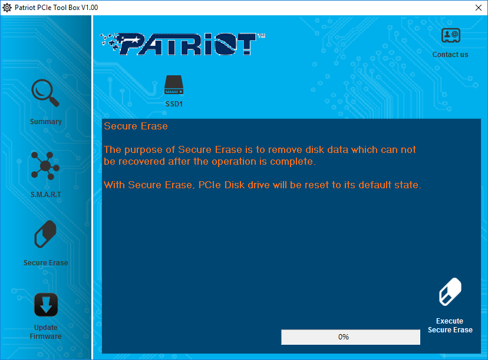Close the Patriot PCIe Tool Box window
The width and height of the screenshot is (488, 360).
(x=479, y=8)
